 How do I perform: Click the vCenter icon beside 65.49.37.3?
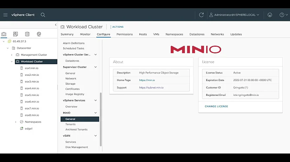(x=9, y=41)
